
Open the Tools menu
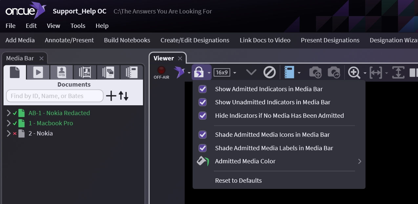(78, 26)
